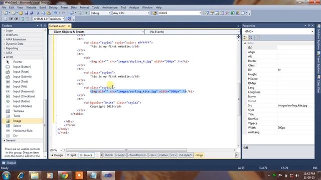Select Textarea control in Toolbox
Image resolution: width=321 pixels, height=180 pixels.
click(x=22, y=111)
